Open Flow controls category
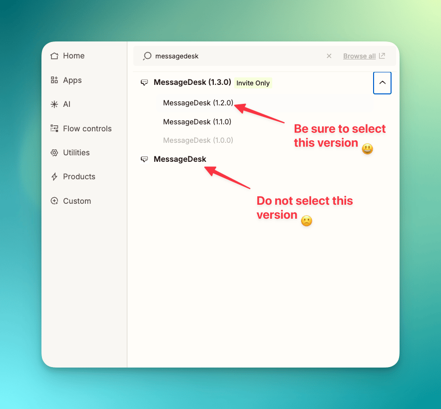Image resolution: width=441 pixels, height=409 pixels. tap(87, 128)
